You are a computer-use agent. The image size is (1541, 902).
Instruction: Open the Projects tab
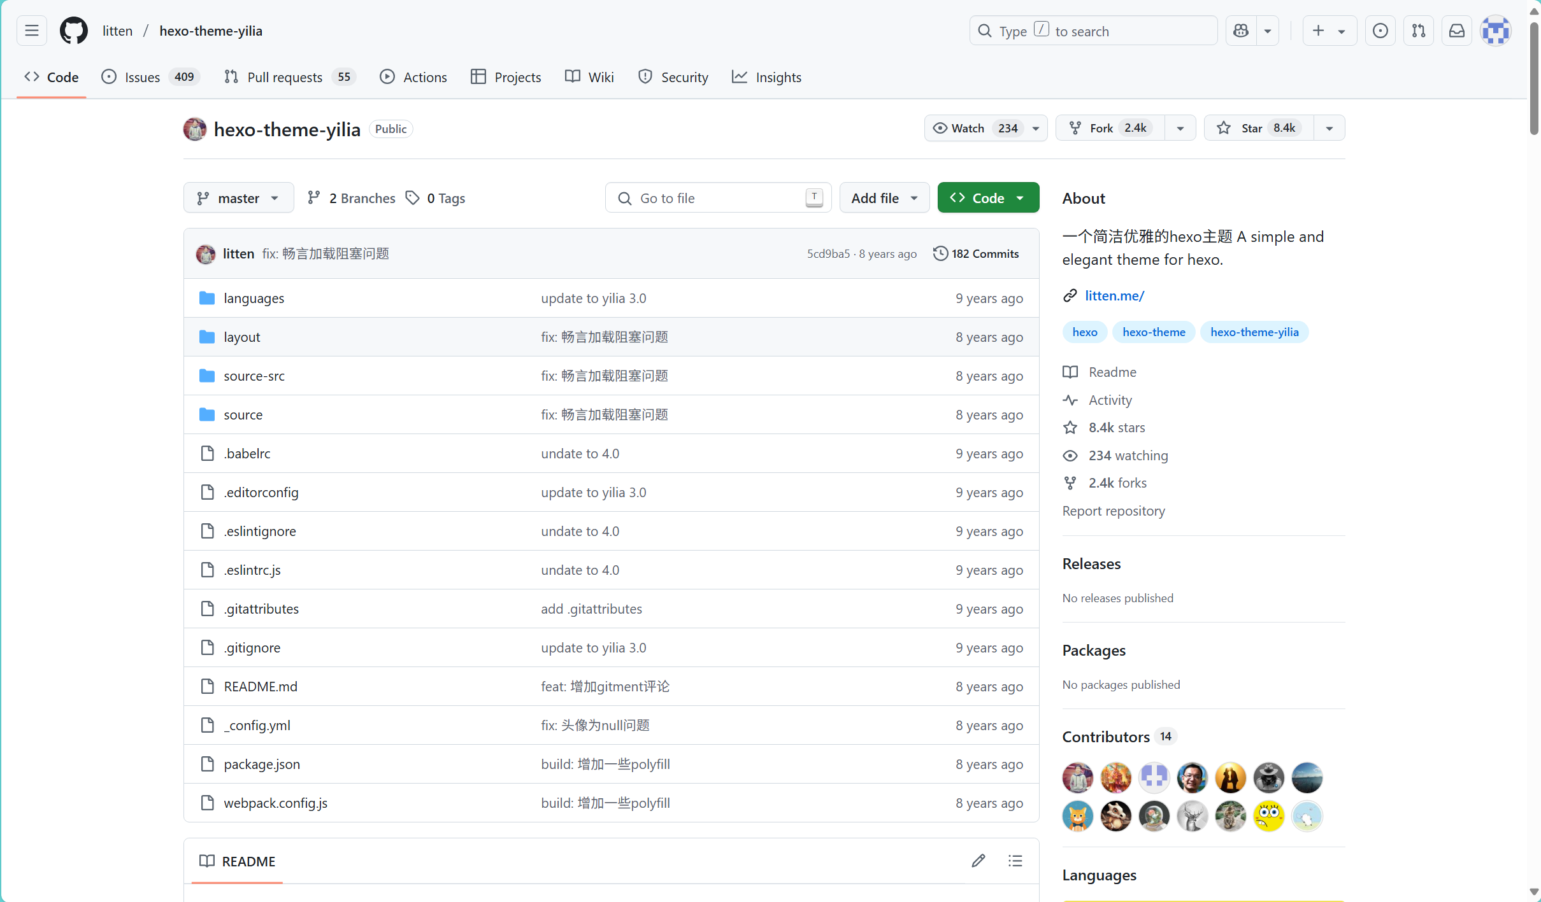pyautogui.click(x=506, y=77)
